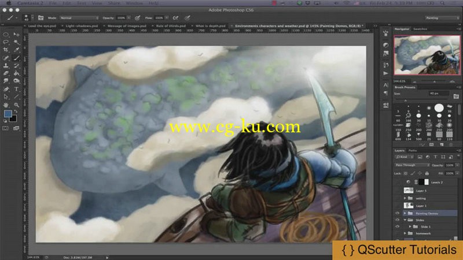
Task: Select the Crop tool
Action: coord(6,50)
